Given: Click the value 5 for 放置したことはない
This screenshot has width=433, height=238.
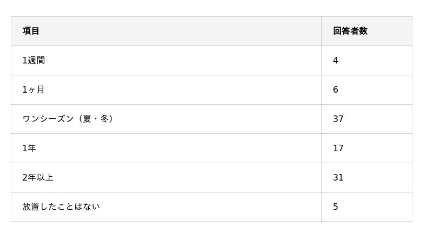Looking at the screenshot, I should pos(336,207).
